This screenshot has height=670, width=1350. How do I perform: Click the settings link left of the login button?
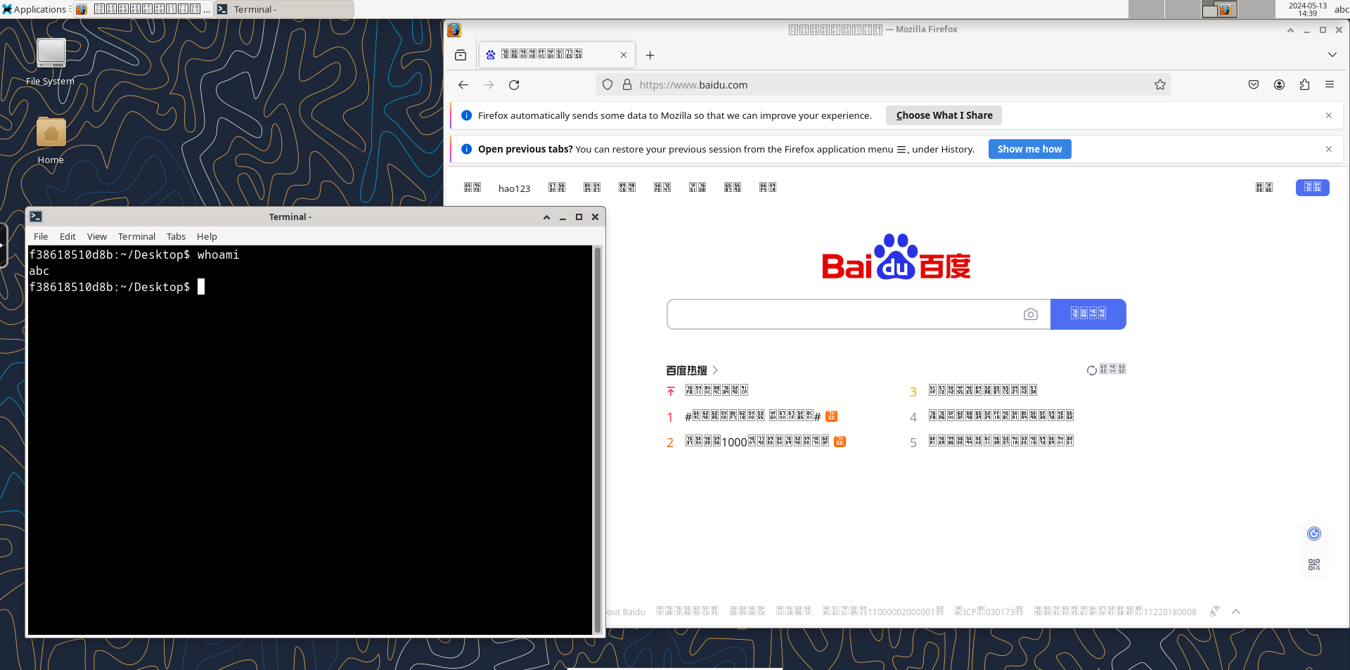click(1264, 187)
